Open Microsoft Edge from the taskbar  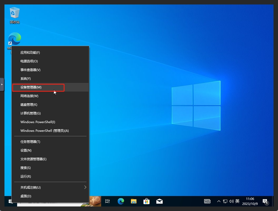[121, 201]
